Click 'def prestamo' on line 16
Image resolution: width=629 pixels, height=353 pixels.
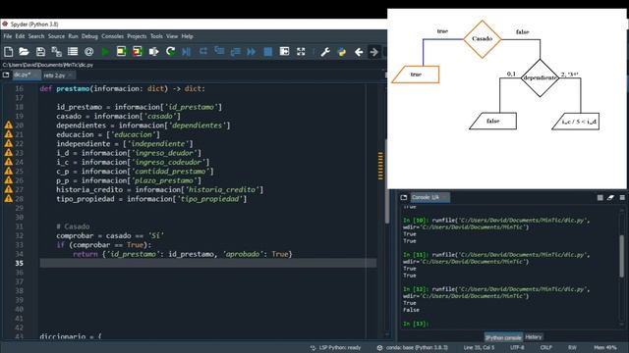pos(65,88)
